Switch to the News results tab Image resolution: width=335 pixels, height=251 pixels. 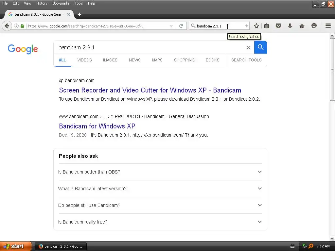tap(134, 60)
